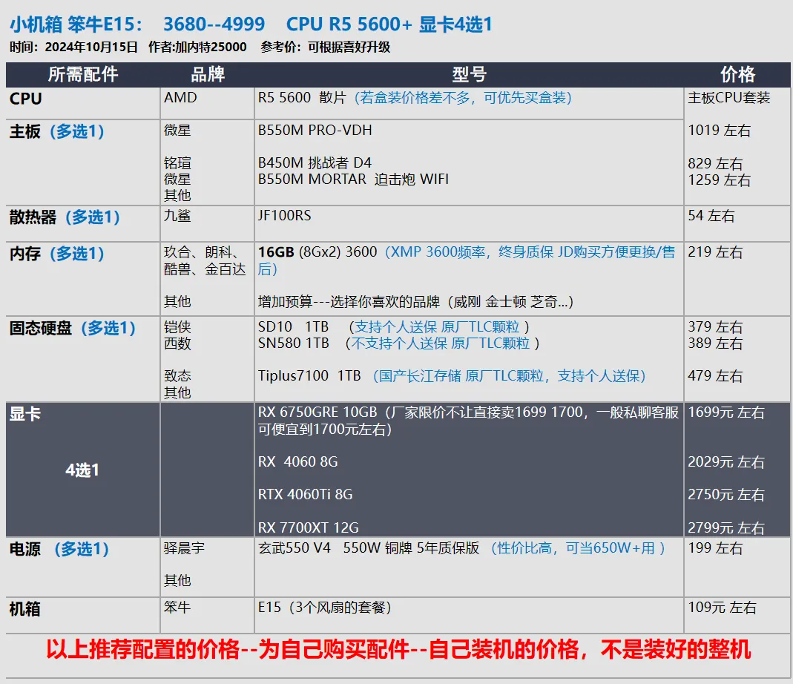Image resolution: width=793 pixels, height=684 pixels.
Task: Click the 机箱 row label
Action: coord(25,608)
